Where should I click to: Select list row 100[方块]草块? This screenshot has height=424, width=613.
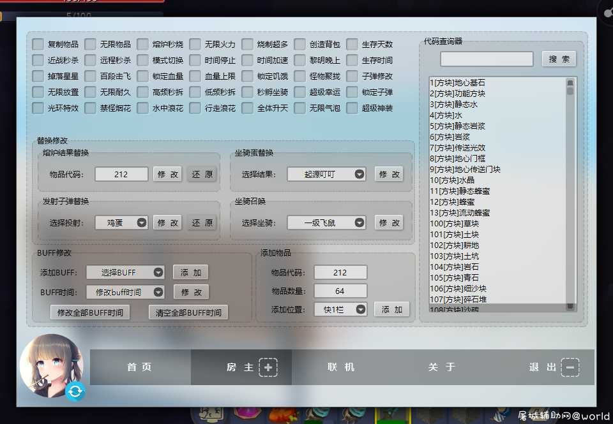497,224
